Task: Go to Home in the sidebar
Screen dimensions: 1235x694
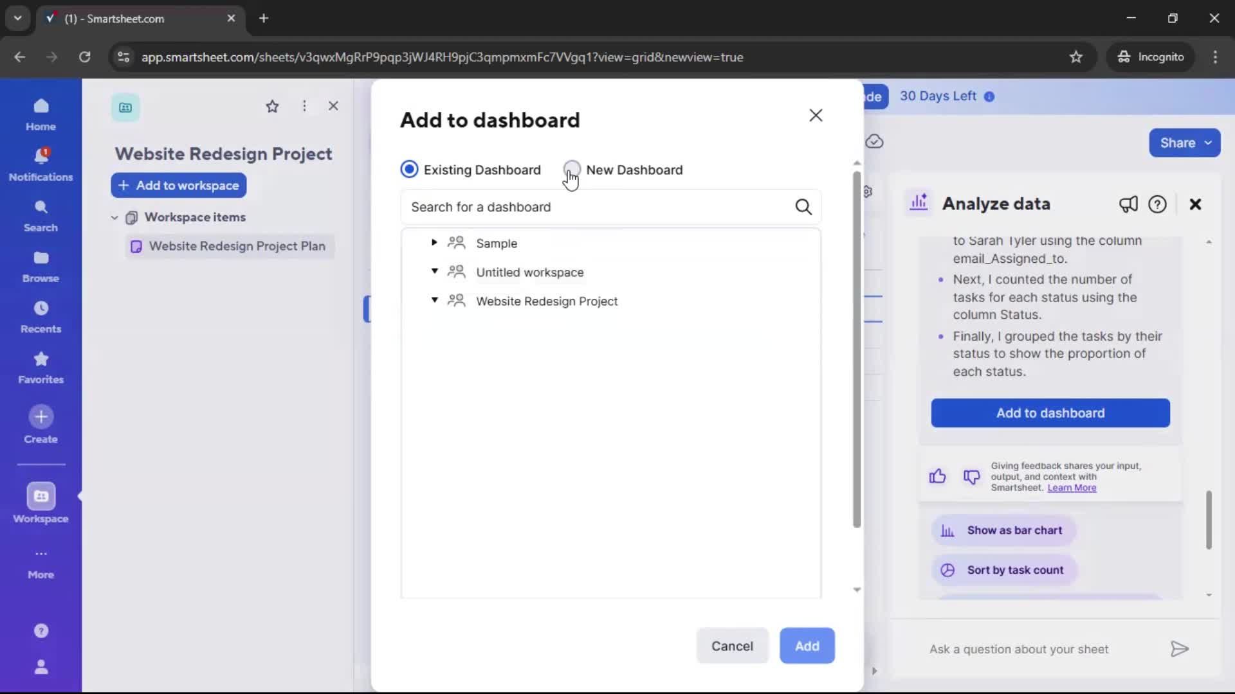Action: tap(41, 114)
